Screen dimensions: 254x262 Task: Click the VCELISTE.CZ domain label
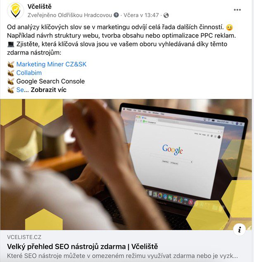click(24, 237)
